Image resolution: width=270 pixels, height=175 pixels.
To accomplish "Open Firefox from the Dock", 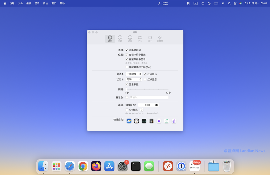I will point(96,166).
